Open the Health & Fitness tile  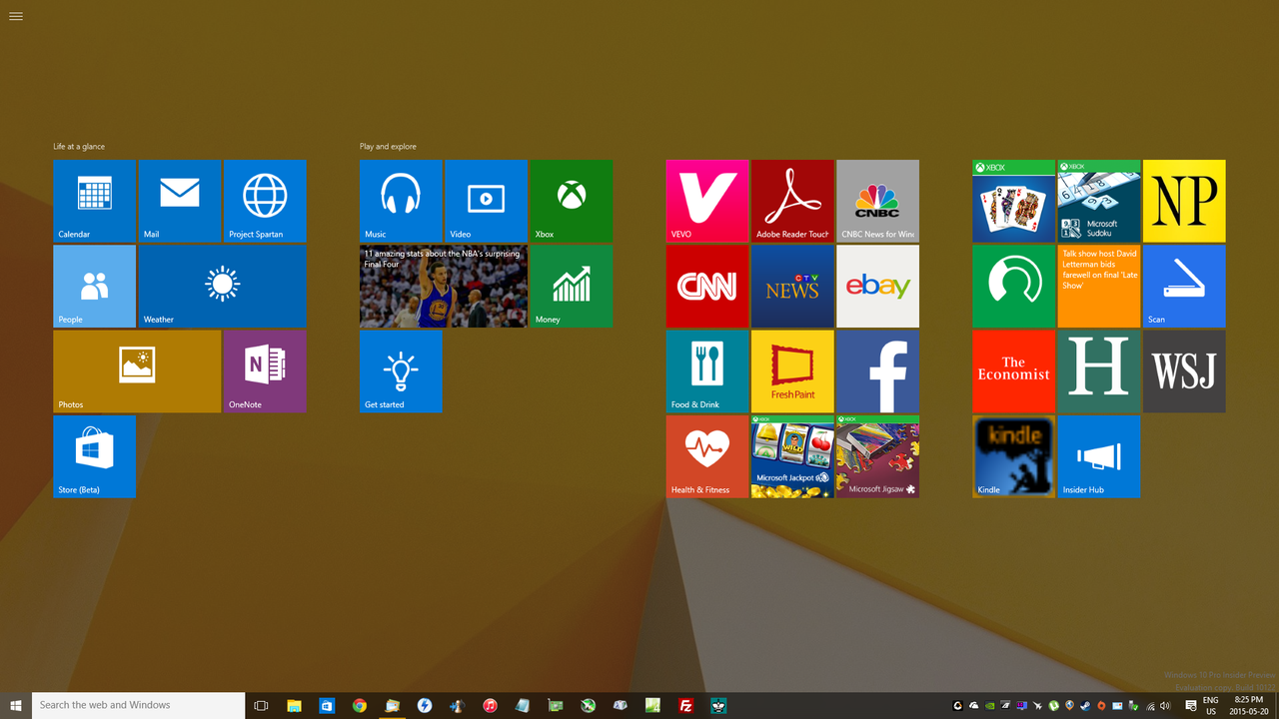tap(707, 456)
